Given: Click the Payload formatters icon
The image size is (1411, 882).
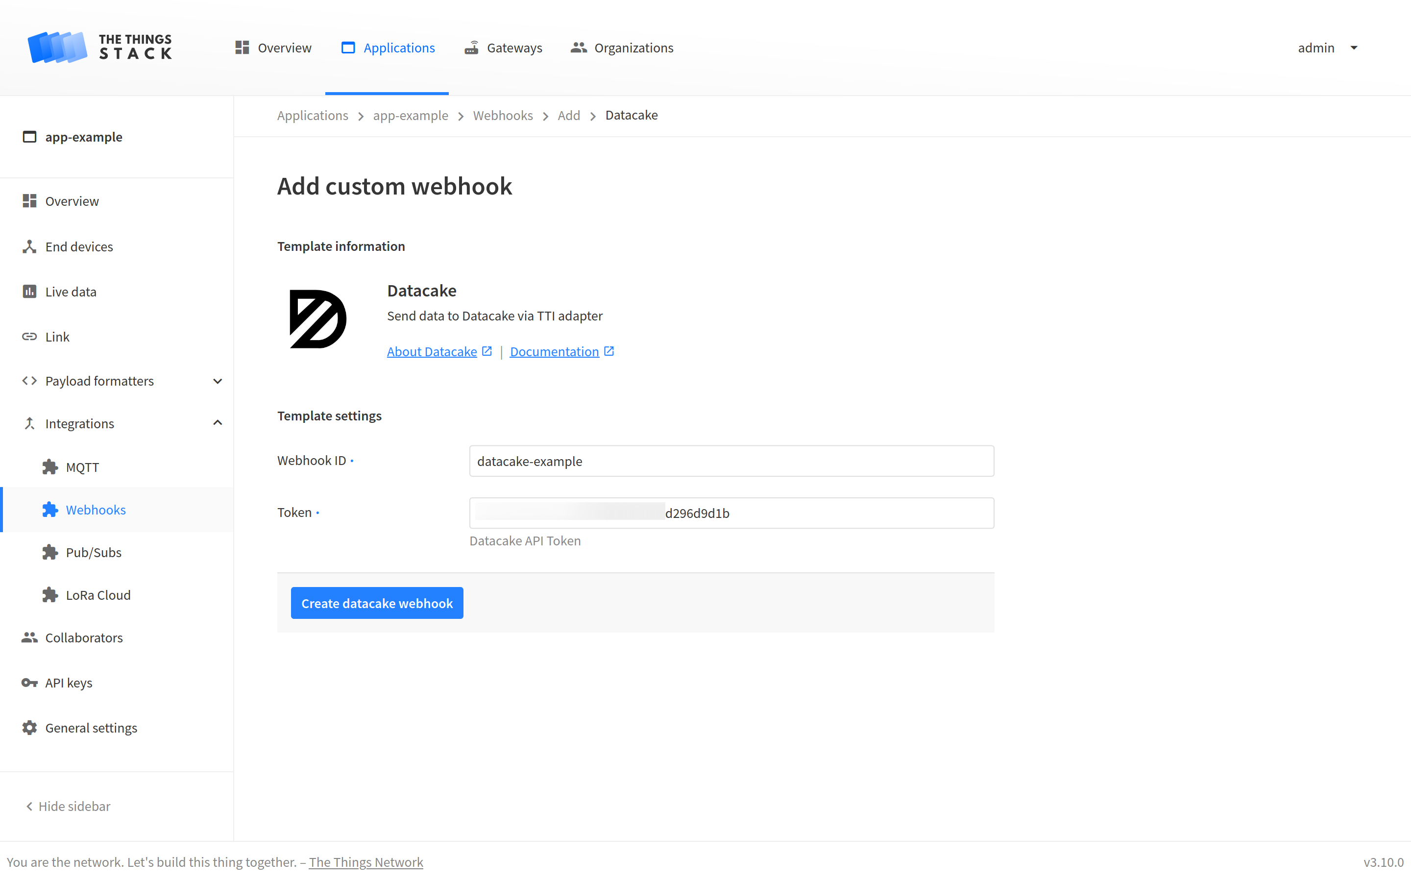Looking at the screenshot, I should click(x=28, y=380).
